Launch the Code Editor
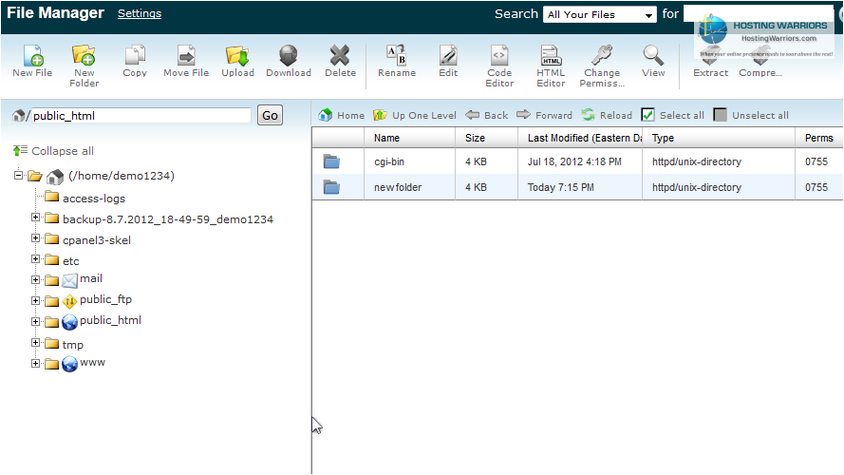This screenshot has width=844, height=475. coord(499,55)
